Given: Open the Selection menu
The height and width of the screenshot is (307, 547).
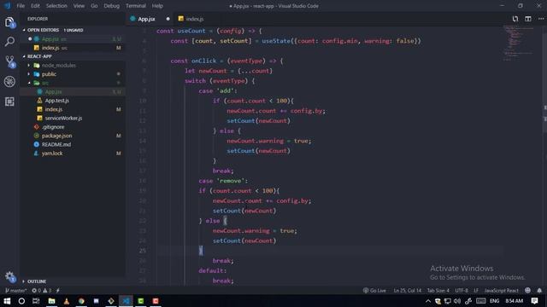Looking at the screenshot, I should click(56, 6).
